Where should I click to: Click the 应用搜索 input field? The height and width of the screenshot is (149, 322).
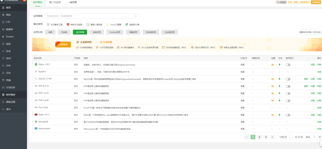(x=92, y=16)
